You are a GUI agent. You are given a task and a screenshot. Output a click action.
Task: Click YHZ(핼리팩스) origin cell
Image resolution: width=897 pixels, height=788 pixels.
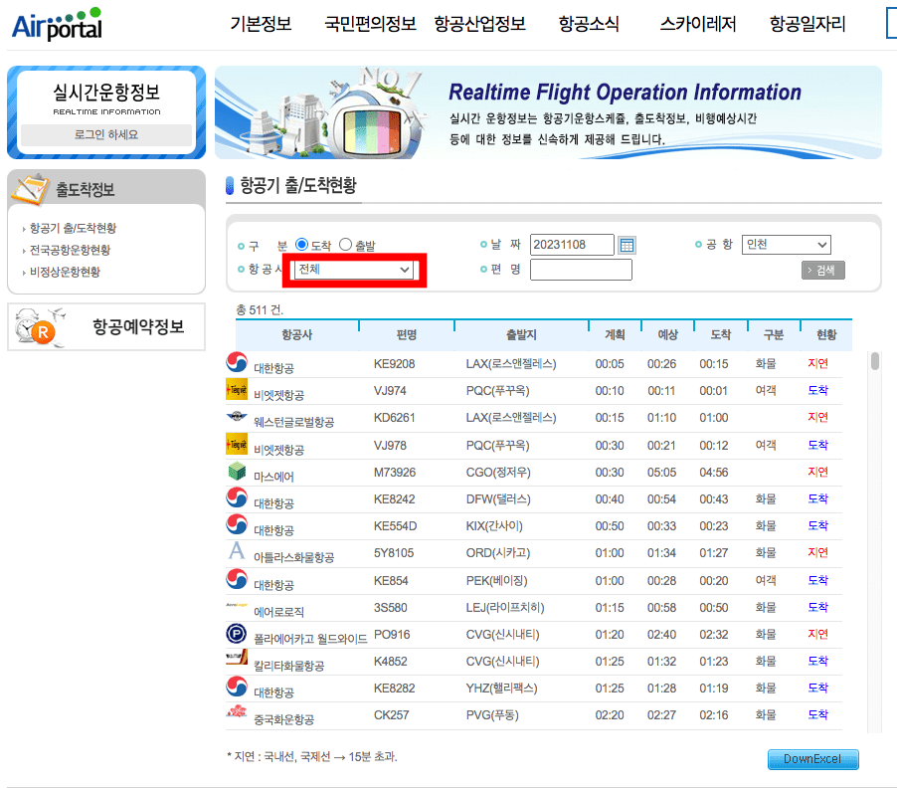pyautogui.click(x=501, y=689)
